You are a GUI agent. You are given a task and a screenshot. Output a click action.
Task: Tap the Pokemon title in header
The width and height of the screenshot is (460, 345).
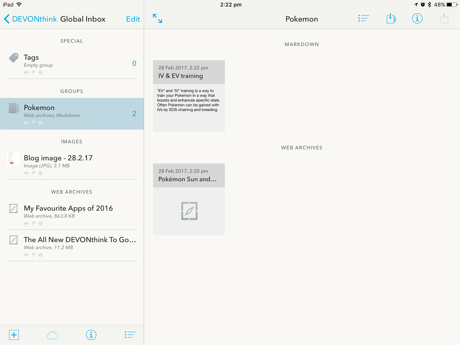pyautogui.click(x=302, y=19)
